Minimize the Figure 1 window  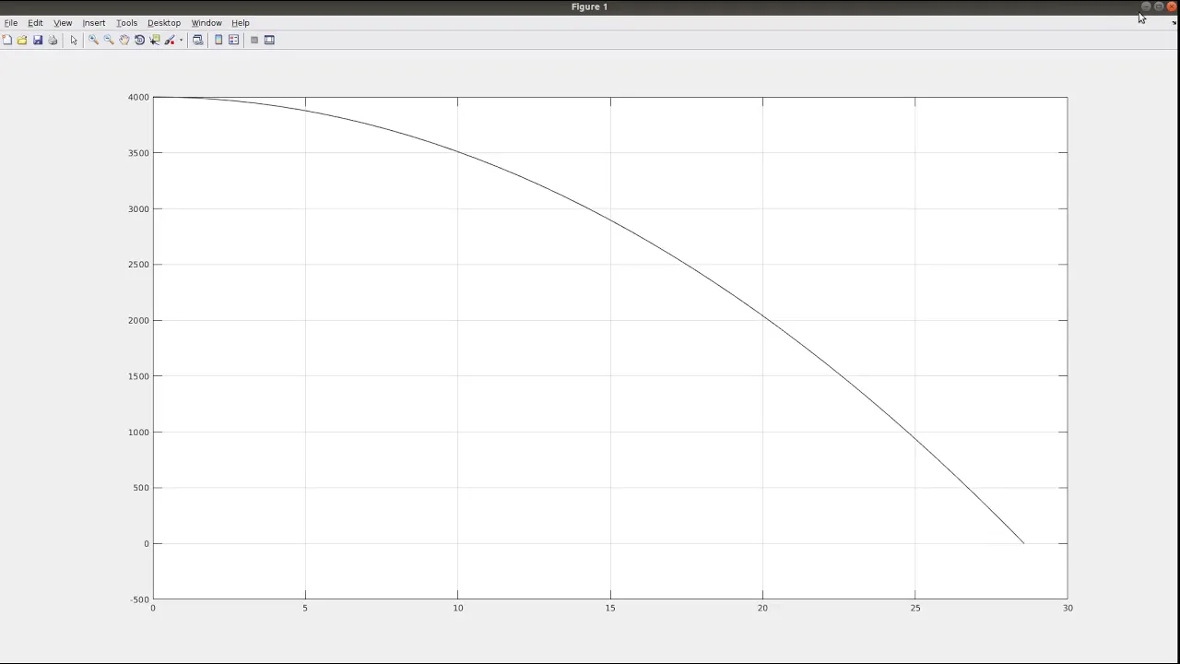click(x=1146, y=6)
